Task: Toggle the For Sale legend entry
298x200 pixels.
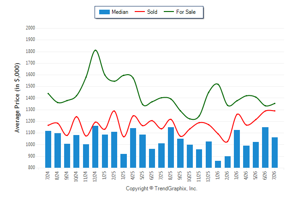Action: pyautogui.click(x=179, y=12)
